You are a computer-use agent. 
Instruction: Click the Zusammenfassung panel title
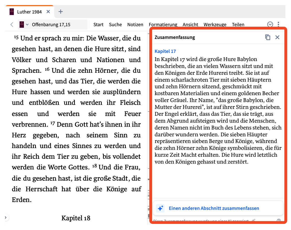click(x=175, y=37)
